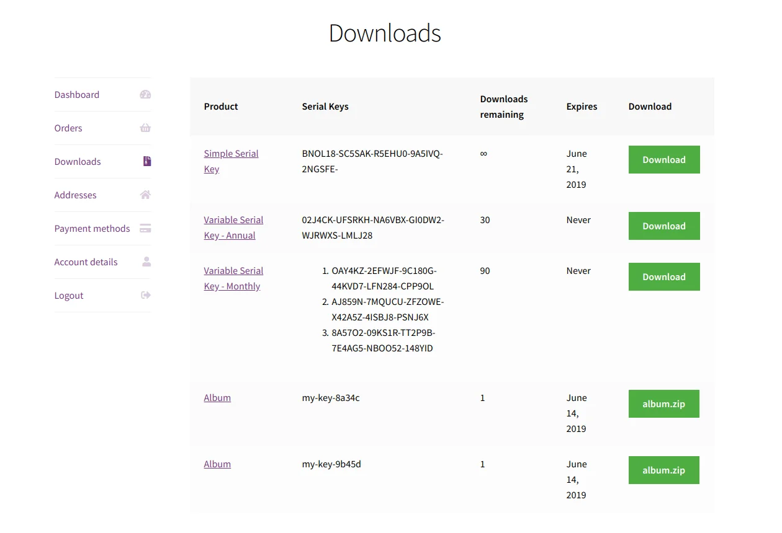Download the Variable Serial Key Annual product

(x=664, y=226)
